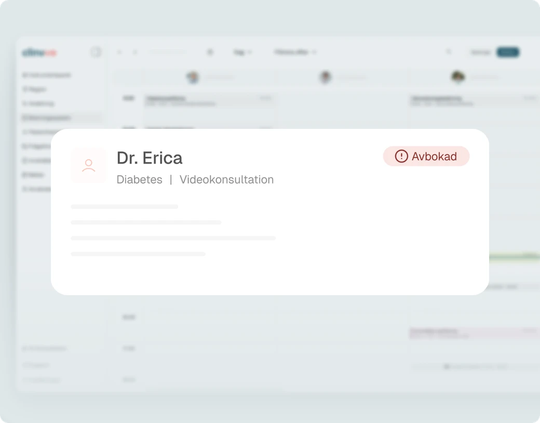
Task: Click the dark blue button in the top right
Action: (x=508, y=52)
